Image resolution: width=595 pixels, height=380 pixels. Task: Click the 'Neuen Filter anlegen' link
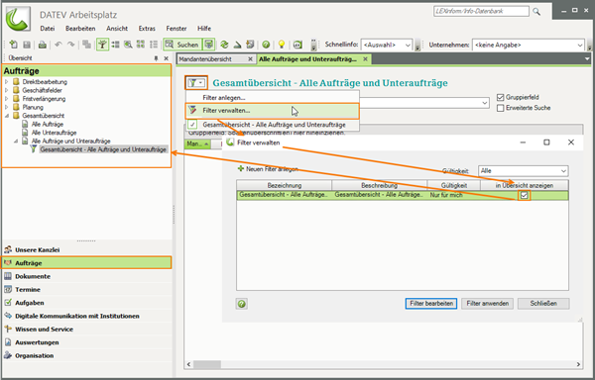click(x=272, y=169)
